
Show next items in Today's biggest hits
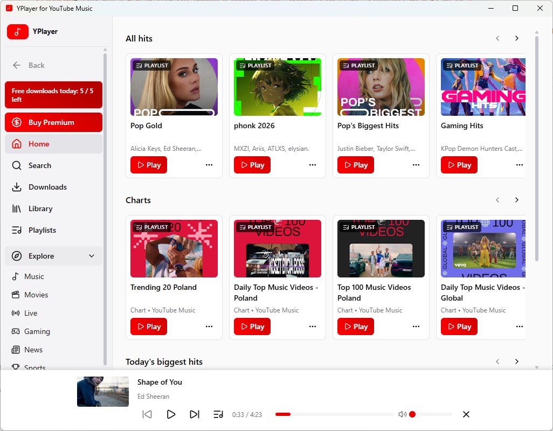[517, 362]
